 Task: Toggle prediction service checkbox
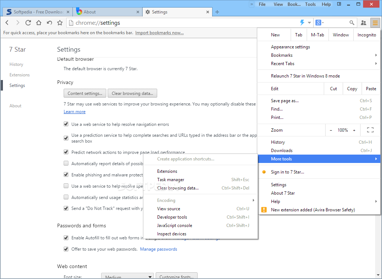click(x=66, y=138)
